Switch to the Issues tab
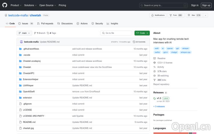Image resolution: width=214 pixels, height=134 pixels. (x=25, y=23)
